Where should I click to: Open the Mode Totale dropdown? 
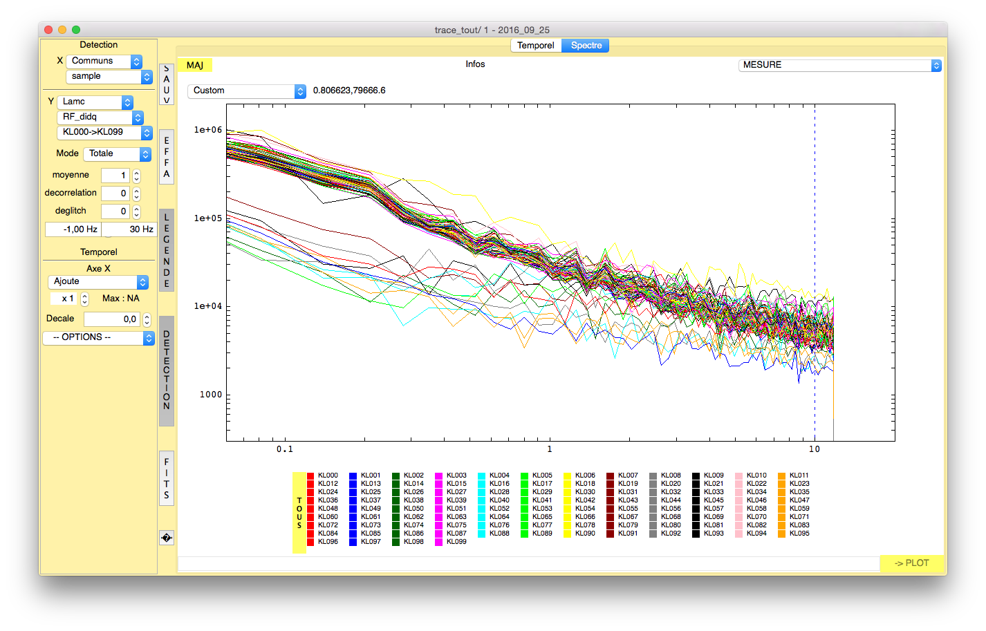(118, 154)
